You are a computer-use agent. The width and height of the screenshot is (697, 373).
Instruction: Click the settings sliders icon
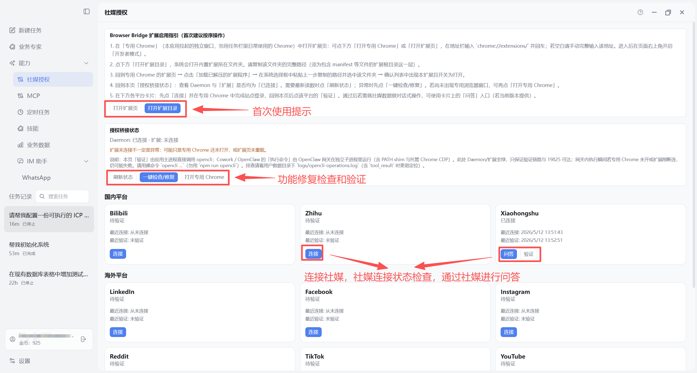(x=12, y=361)
